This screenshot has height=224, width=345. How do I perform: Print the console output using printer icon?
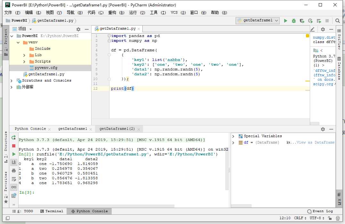point(14,171)
